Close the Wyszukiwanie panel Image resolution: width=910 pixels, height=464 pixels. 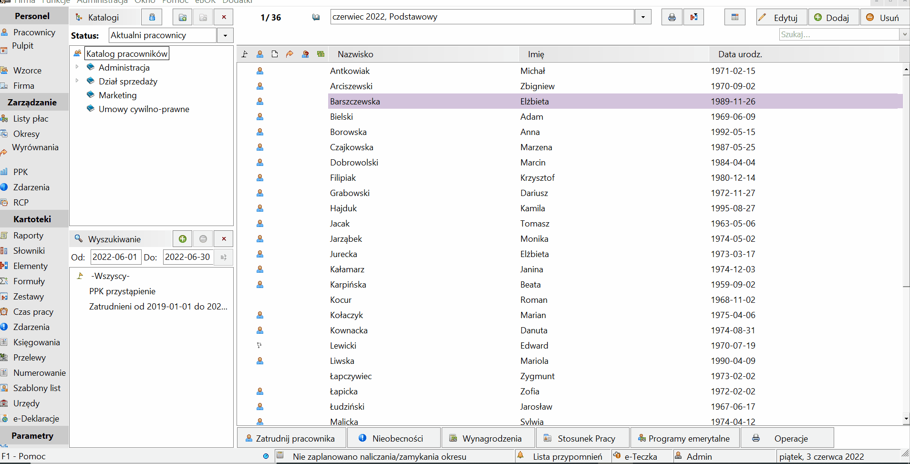(x=224, y=239)
